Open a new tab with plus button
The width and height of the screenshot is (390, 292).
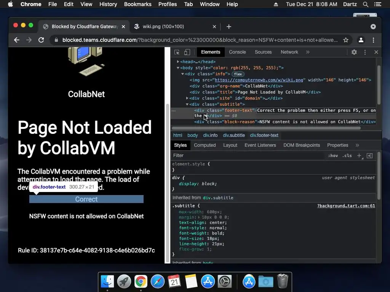(x=229, y=27)
